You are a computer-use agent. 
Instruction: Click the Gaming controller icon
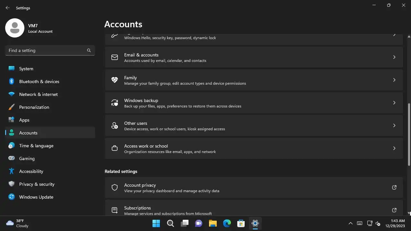pos(12,158)
